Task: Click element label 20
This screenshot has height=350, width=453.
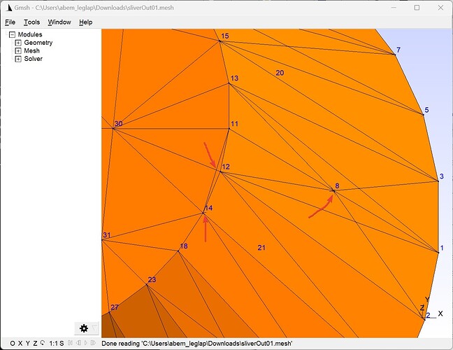Action: pyautogui.click(x=280, y=73)
